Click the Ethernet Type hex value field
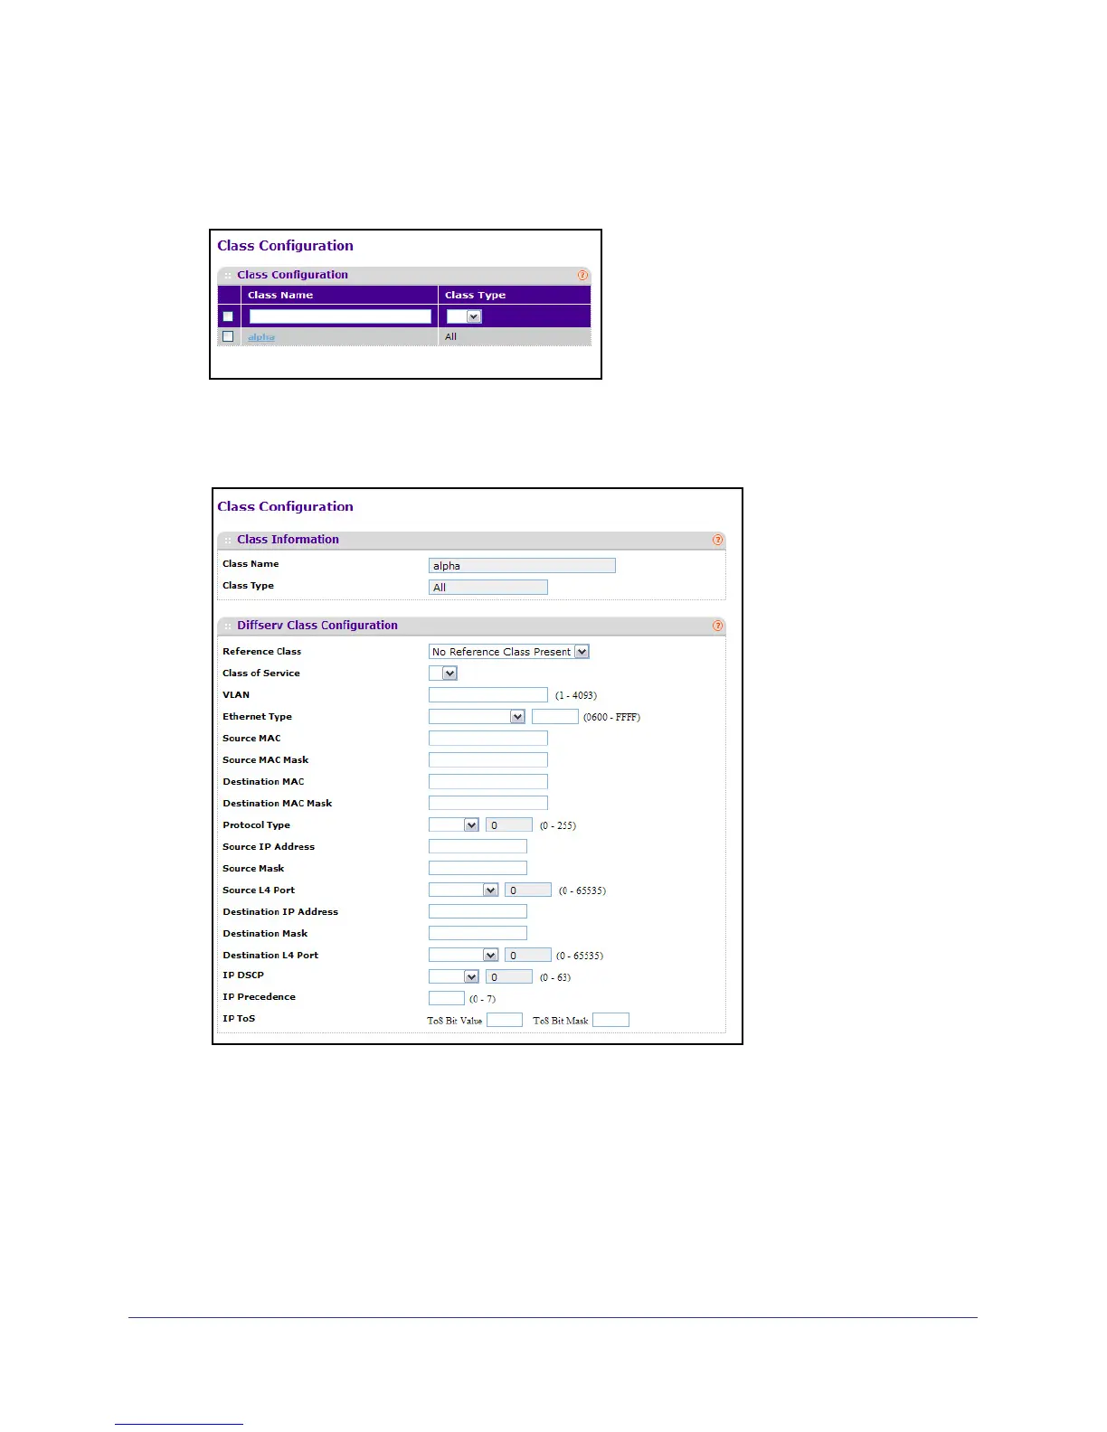 pos(555,717)
